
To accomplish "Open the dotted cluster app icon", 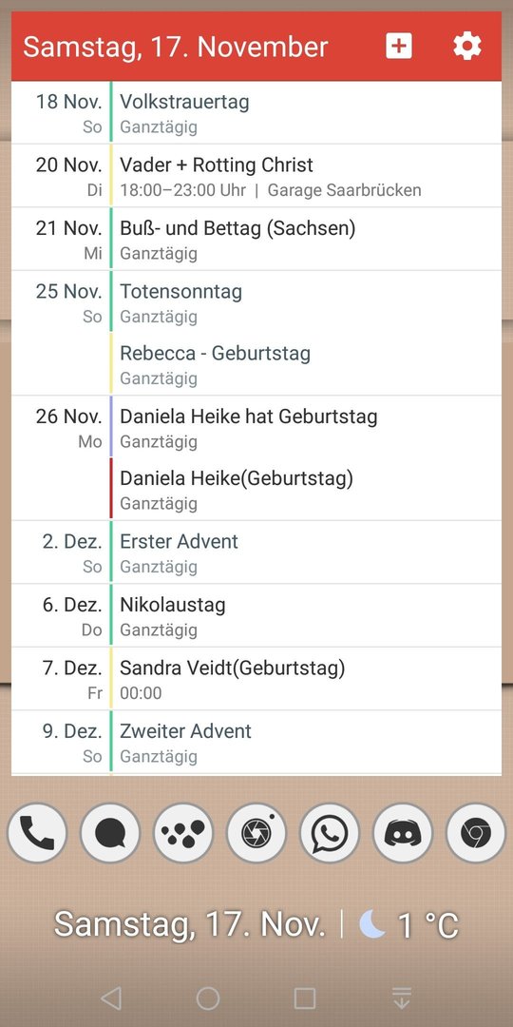I will [x=183, y=832].
